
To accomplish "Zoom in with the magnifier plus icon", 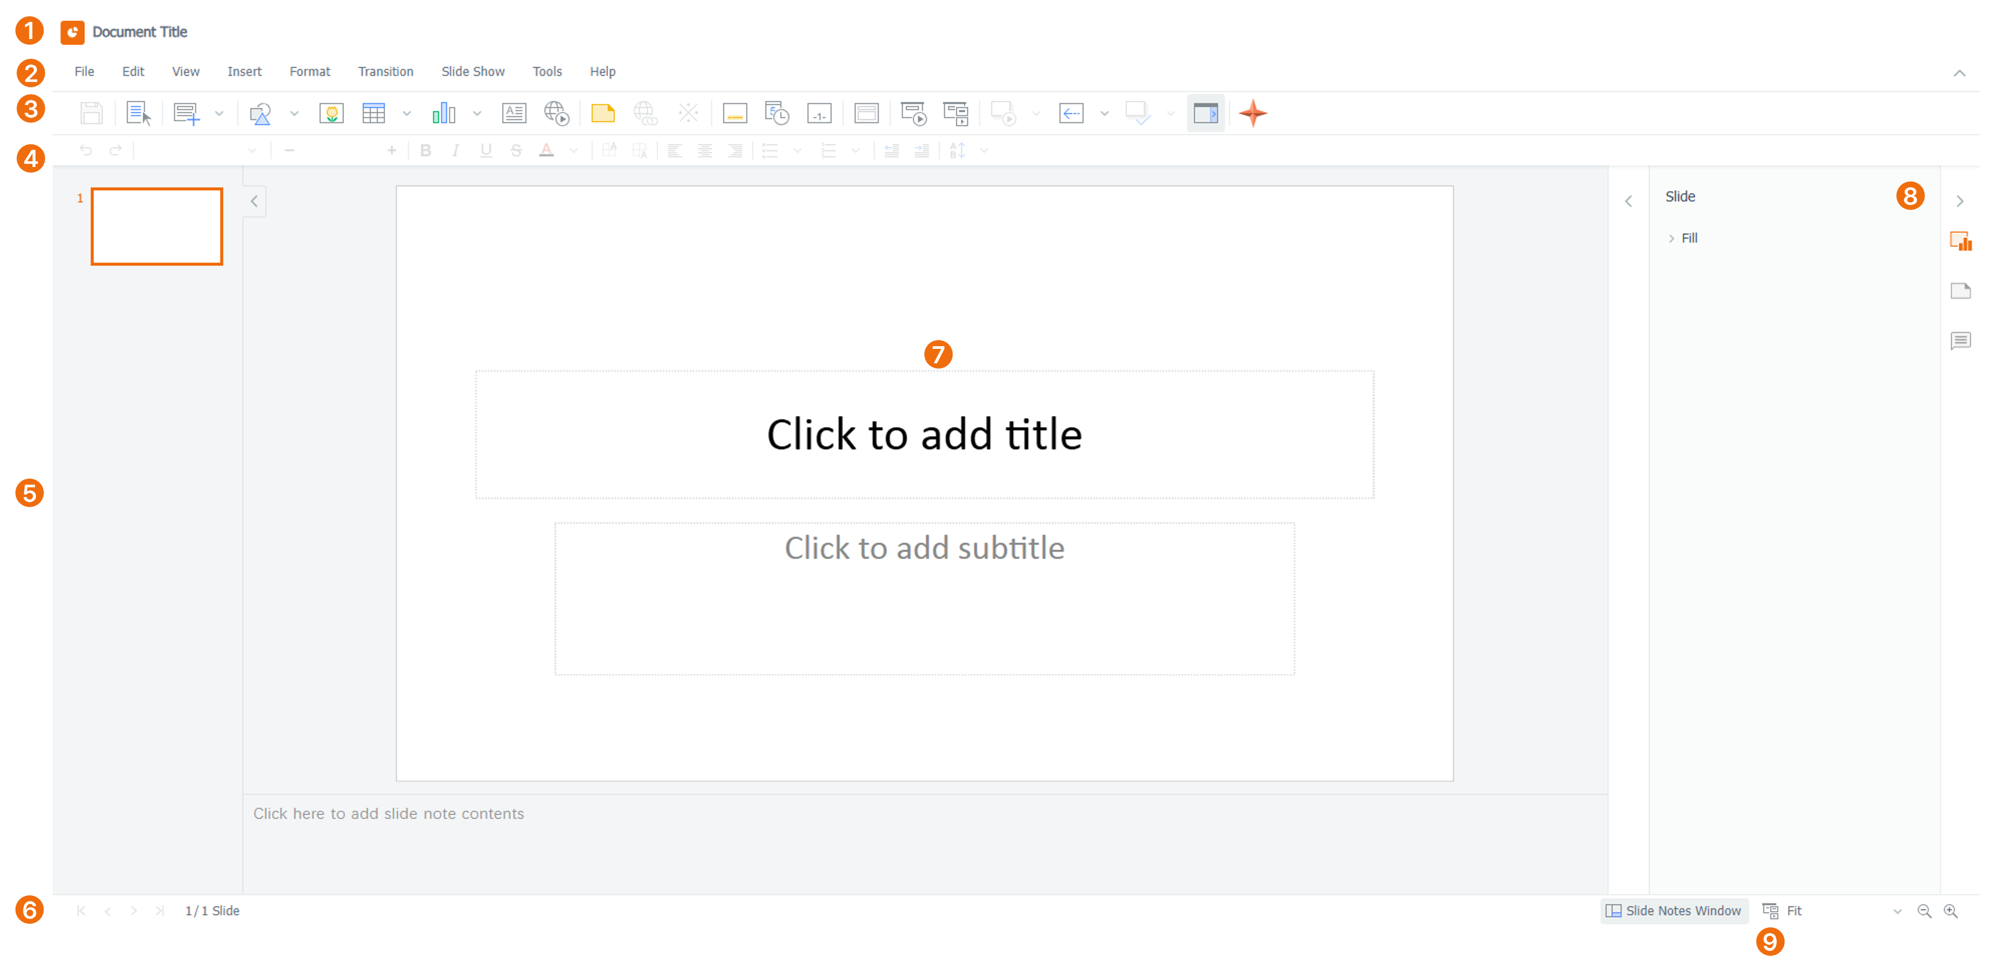I will 1951,911.
